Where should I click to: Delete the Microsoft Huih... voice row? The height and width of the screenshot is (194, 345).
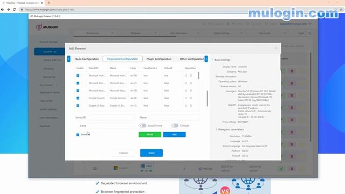[191, 75]
